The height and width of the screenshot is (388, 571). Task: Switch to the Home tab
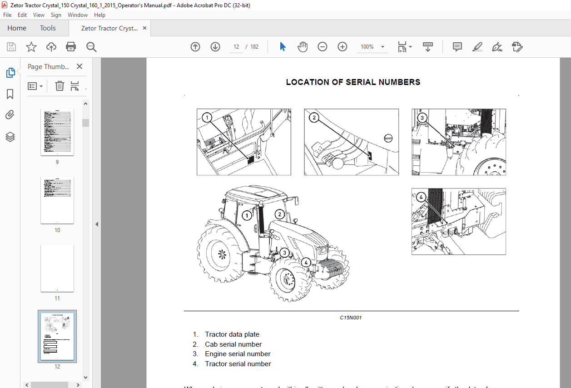tap(17, 28)
